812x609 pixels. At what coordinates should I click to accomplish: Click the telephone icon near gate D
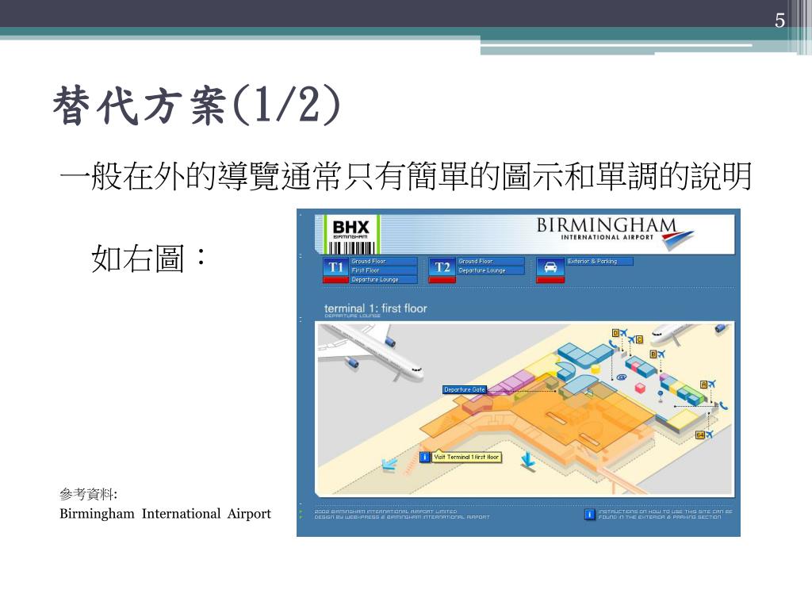pyautogui.click(x=613, y=344)
